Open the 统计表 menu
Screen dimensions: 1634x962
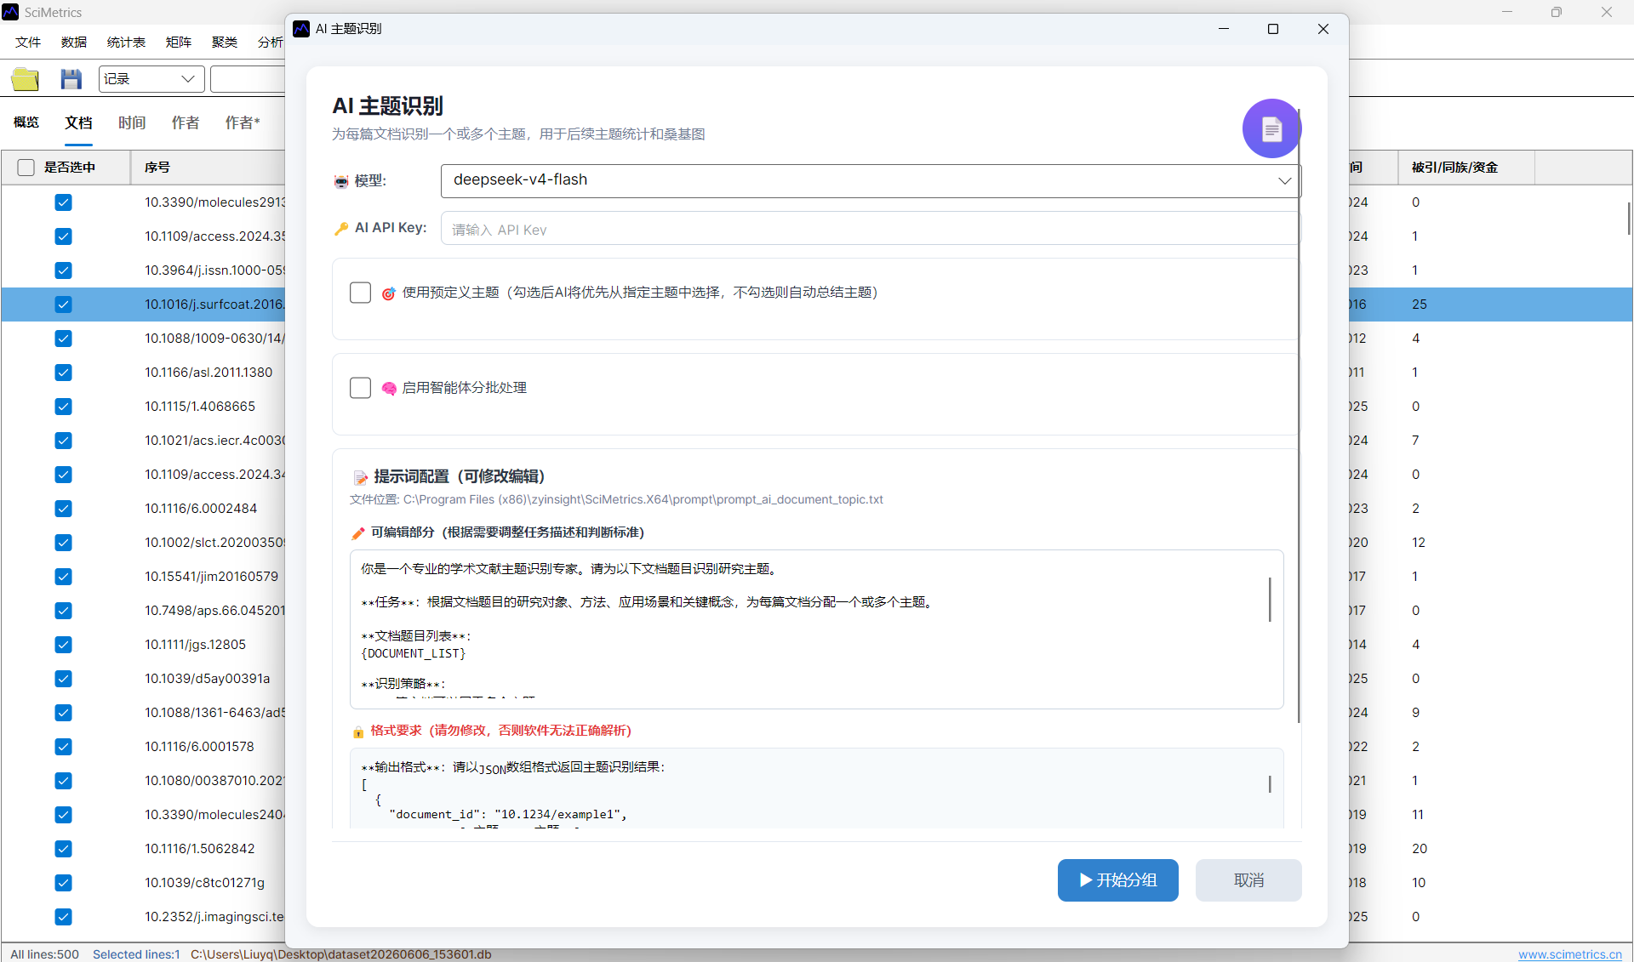[x=126, y=42]
